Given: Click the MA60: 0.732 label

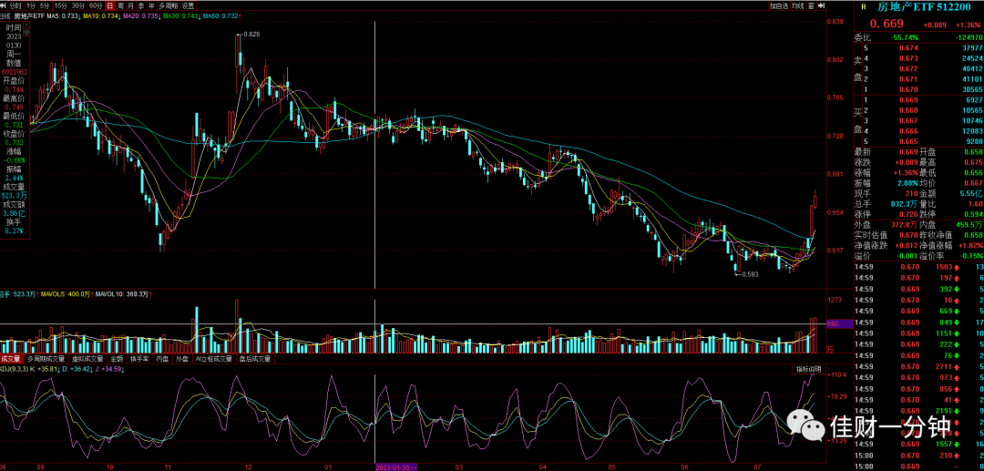Looking at the screenshot, I should coord(220,15).
